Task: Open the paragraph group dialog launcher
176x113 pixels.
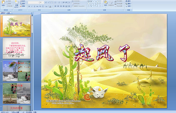Action: 85,10
